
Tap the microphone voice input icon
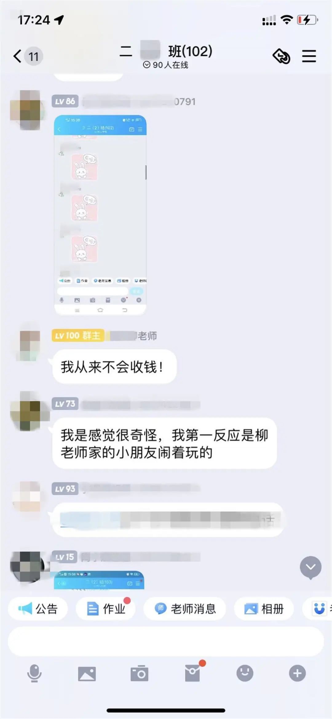coord(34,673)
